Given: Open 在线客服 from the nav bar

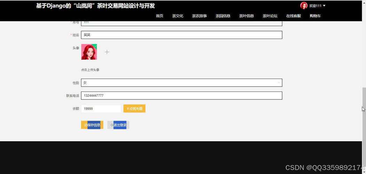Looking at the screenshot, I should tap(294, 16).
